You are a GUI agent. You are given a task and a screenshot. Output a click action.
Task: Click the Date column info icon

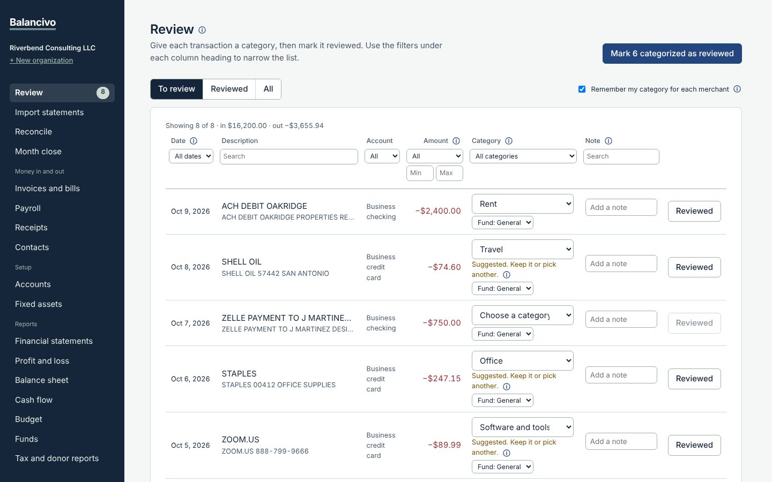pyautogui.click(x=194, y=141)
